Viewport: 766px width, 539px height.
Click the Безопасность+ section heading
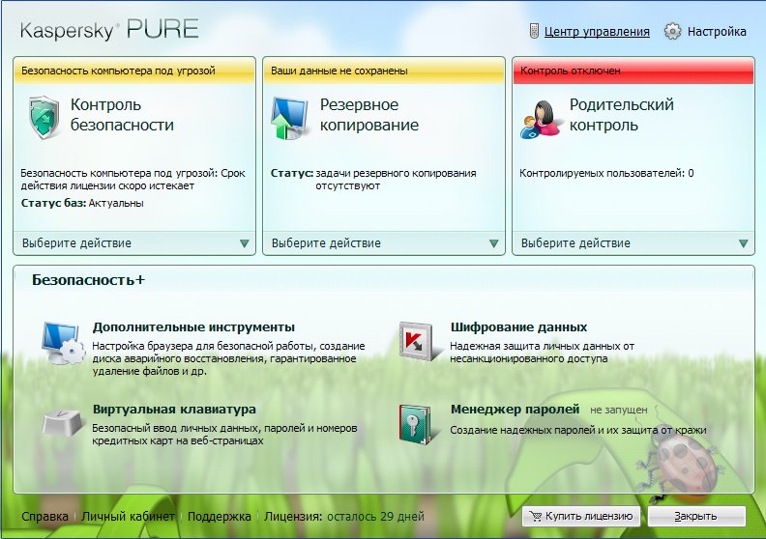pyautogui.click(x=88, y=280)
